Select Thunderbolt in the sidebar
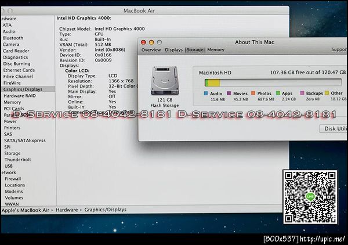348x245 pixels. click(18, 160)
